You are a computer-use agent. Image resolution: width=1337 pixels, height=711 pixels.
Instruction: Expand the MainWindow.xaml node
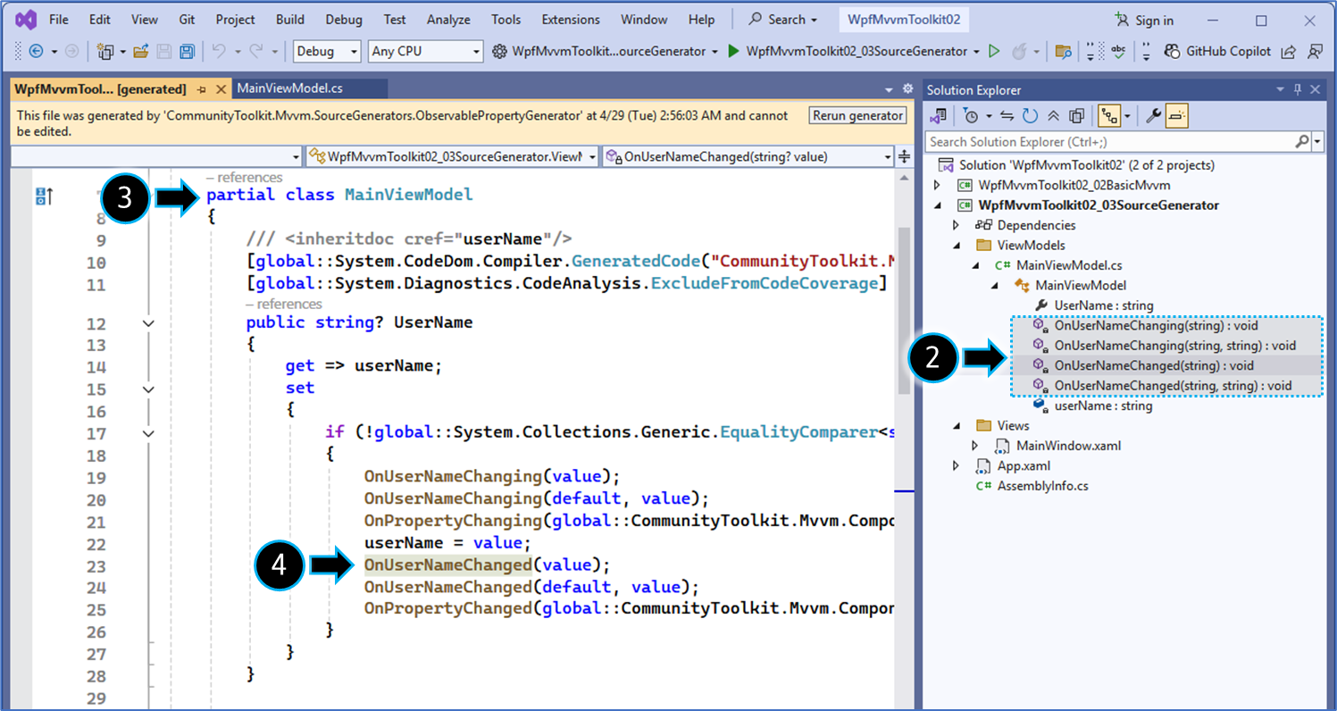pos(976,446)
